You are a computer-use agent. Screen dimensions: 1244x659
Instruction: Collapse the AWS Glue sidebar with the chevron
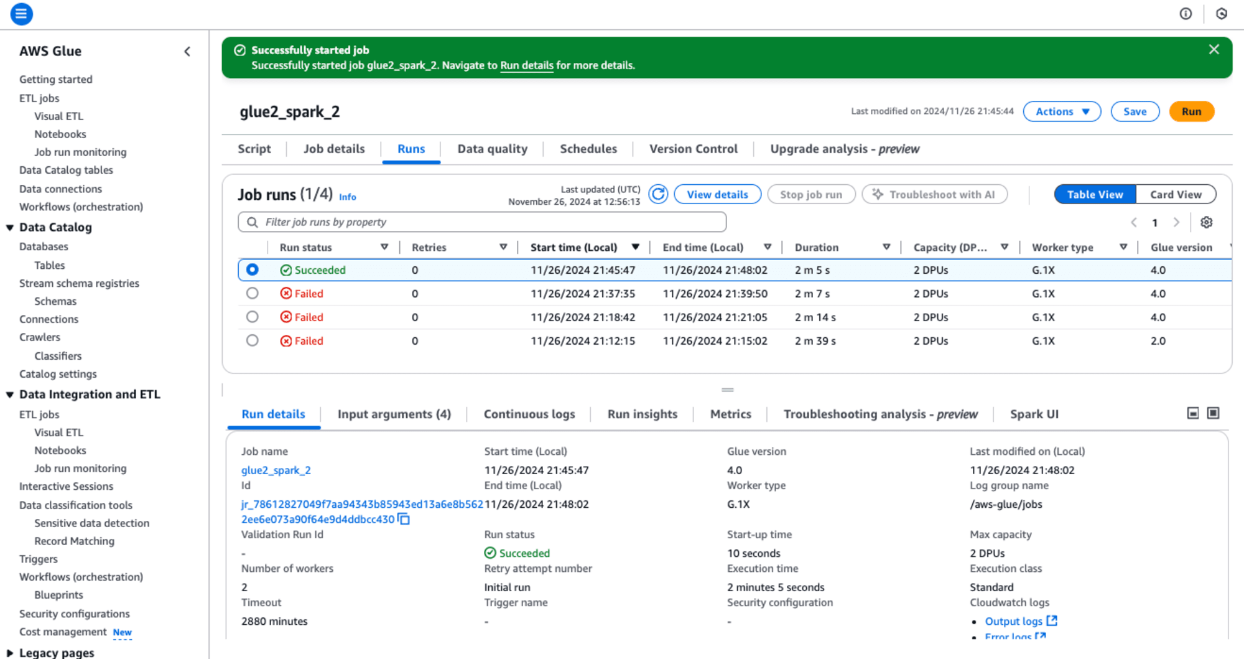[x=187, y=52]
